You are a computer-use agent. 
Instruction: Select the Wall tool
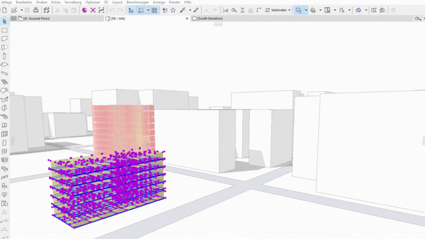click(4, 39)
